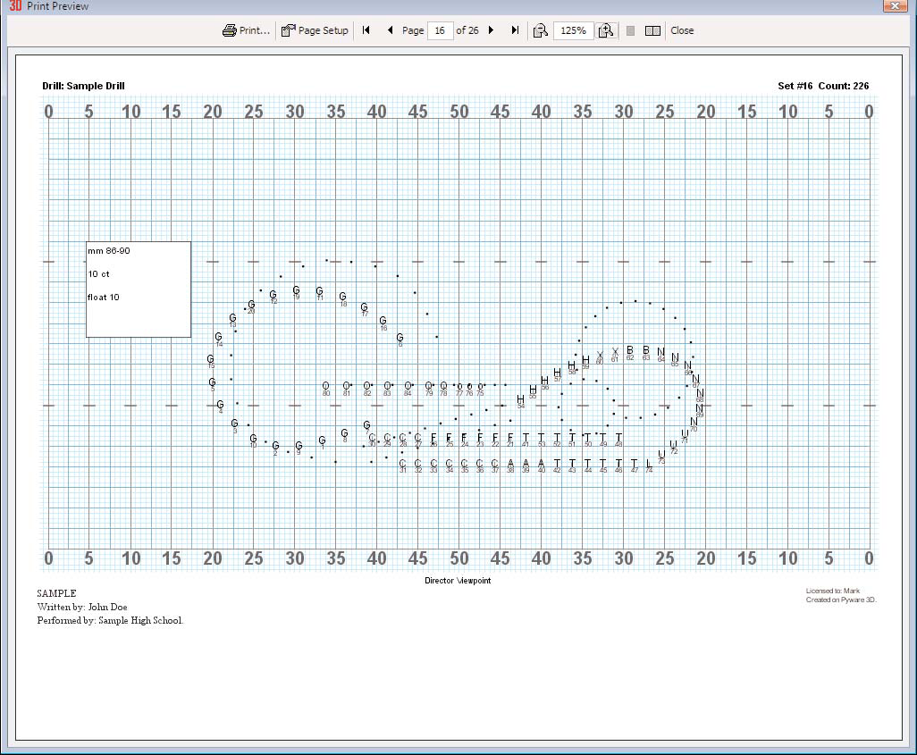Click the Print button with printer icon
917x755 pixels.
246,30
